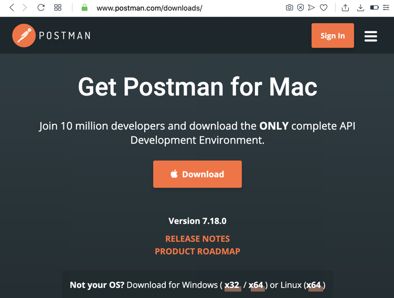Download Windows x32 version

(x=232, y=285)
